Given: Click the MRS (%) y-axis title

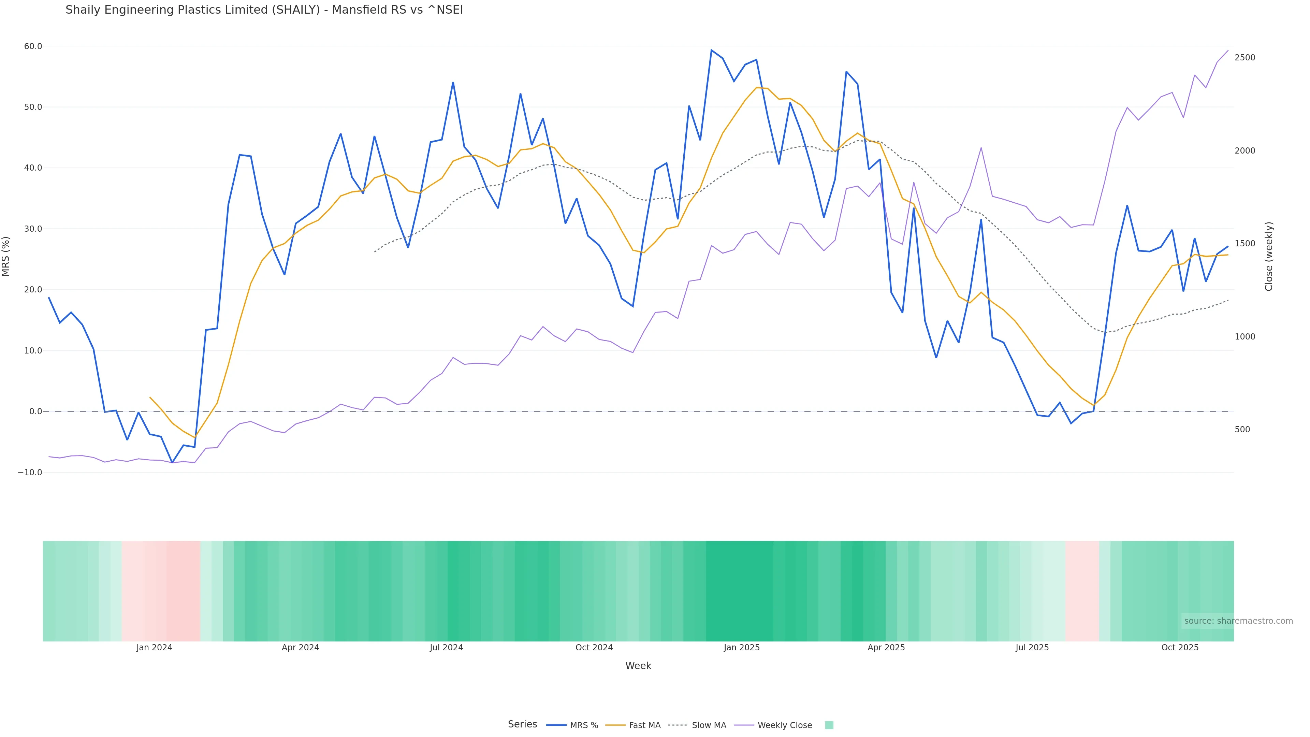Looking at the screenshot, I should (x=6, y=256).
